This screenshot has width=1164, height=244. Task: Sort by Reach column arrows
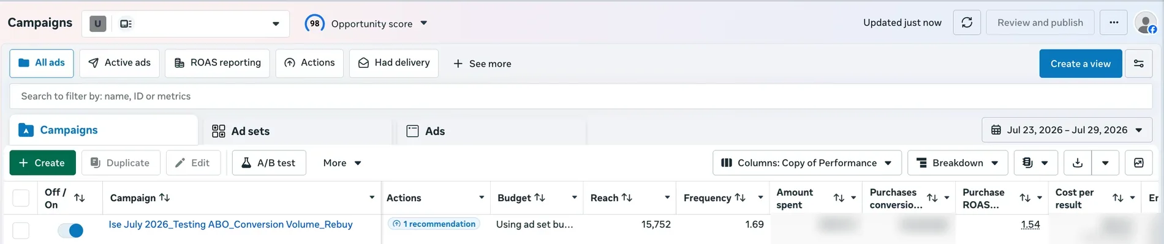[x=627, y=198]
